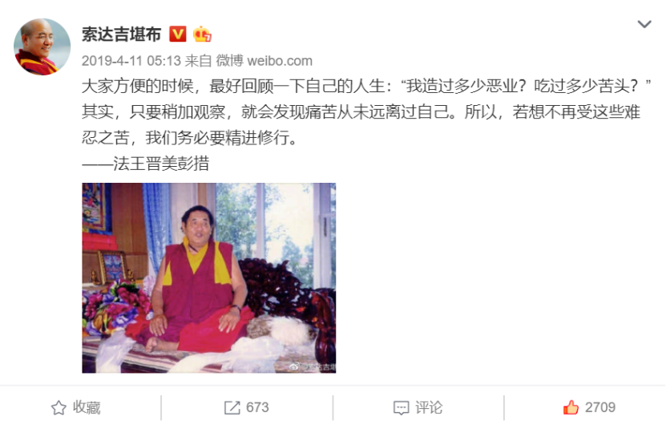Open the monk's profile avatar

[42, 47]
